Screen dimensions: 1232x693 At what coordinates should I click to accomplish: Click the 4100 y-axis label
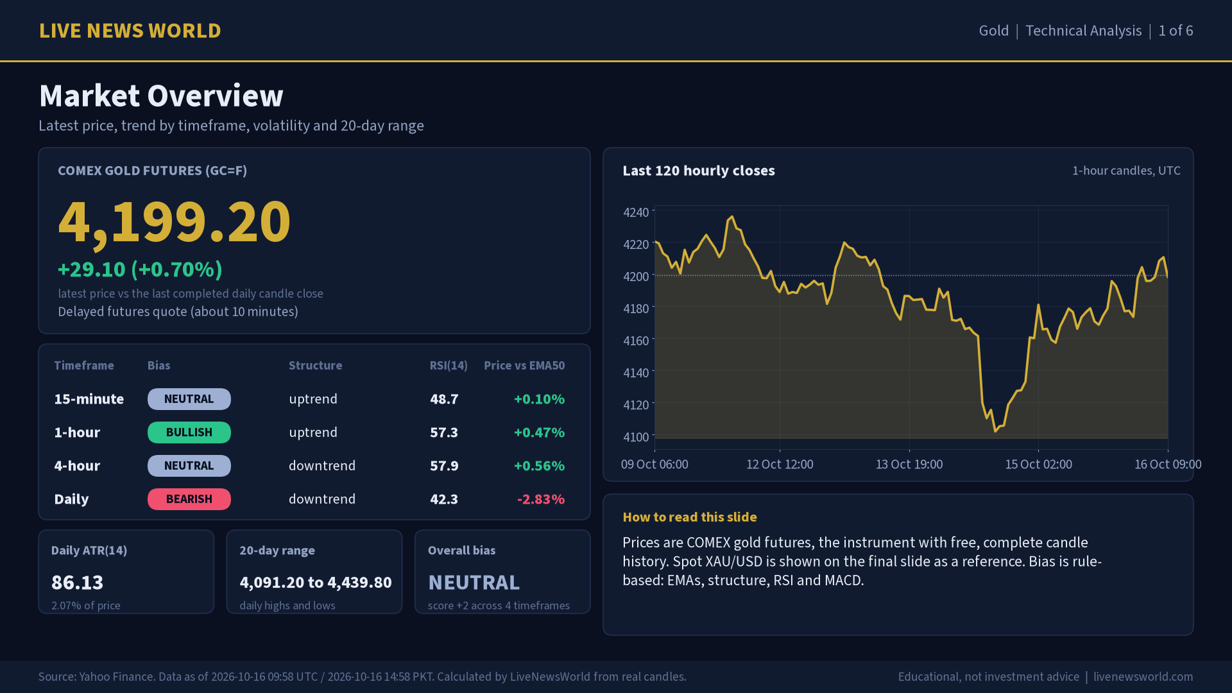coord(636,437)
